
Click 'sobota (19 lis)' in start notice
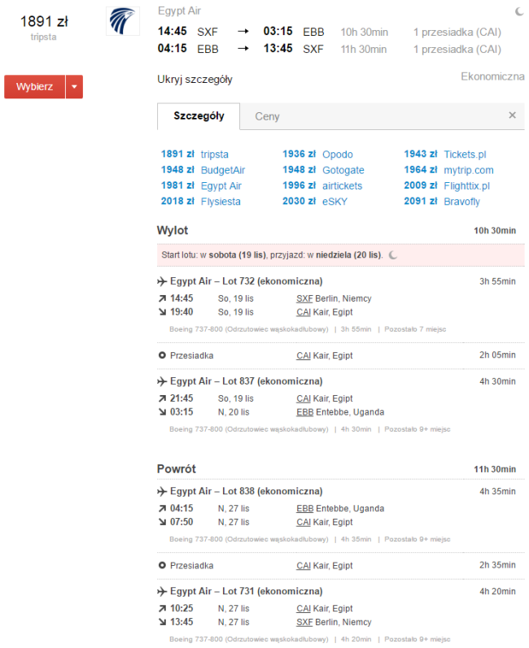pos(238,255)
